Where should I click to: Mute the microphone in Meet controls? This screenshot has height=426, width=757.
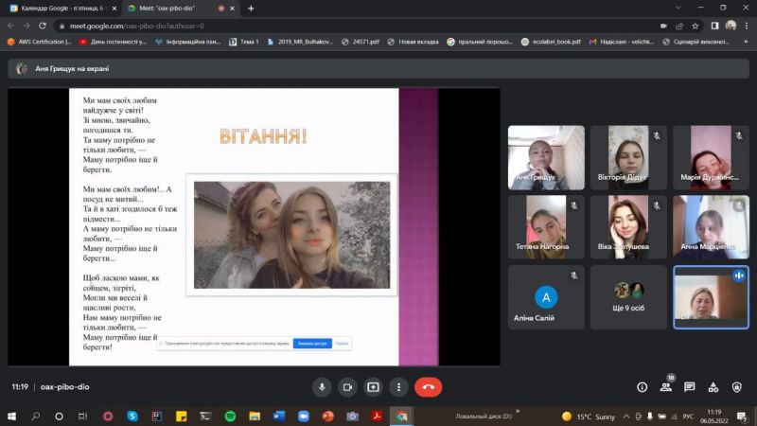(x=322, y=387)
